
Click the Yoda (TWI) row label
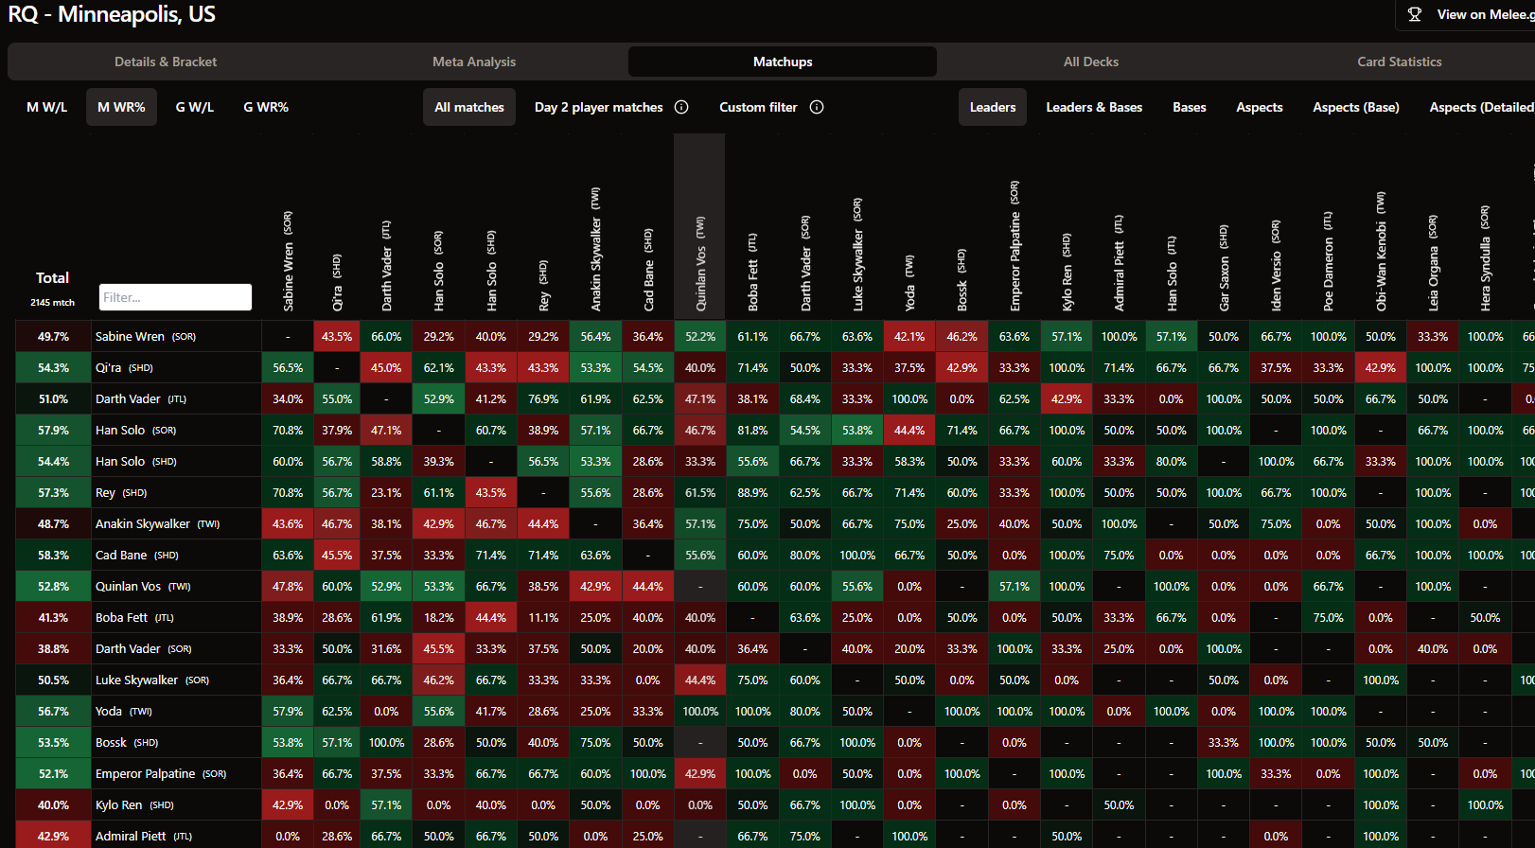click(123, 711)
